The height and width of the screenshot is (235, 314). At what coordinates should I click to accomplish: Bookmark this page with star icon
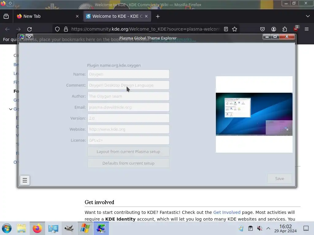(235, 29)
